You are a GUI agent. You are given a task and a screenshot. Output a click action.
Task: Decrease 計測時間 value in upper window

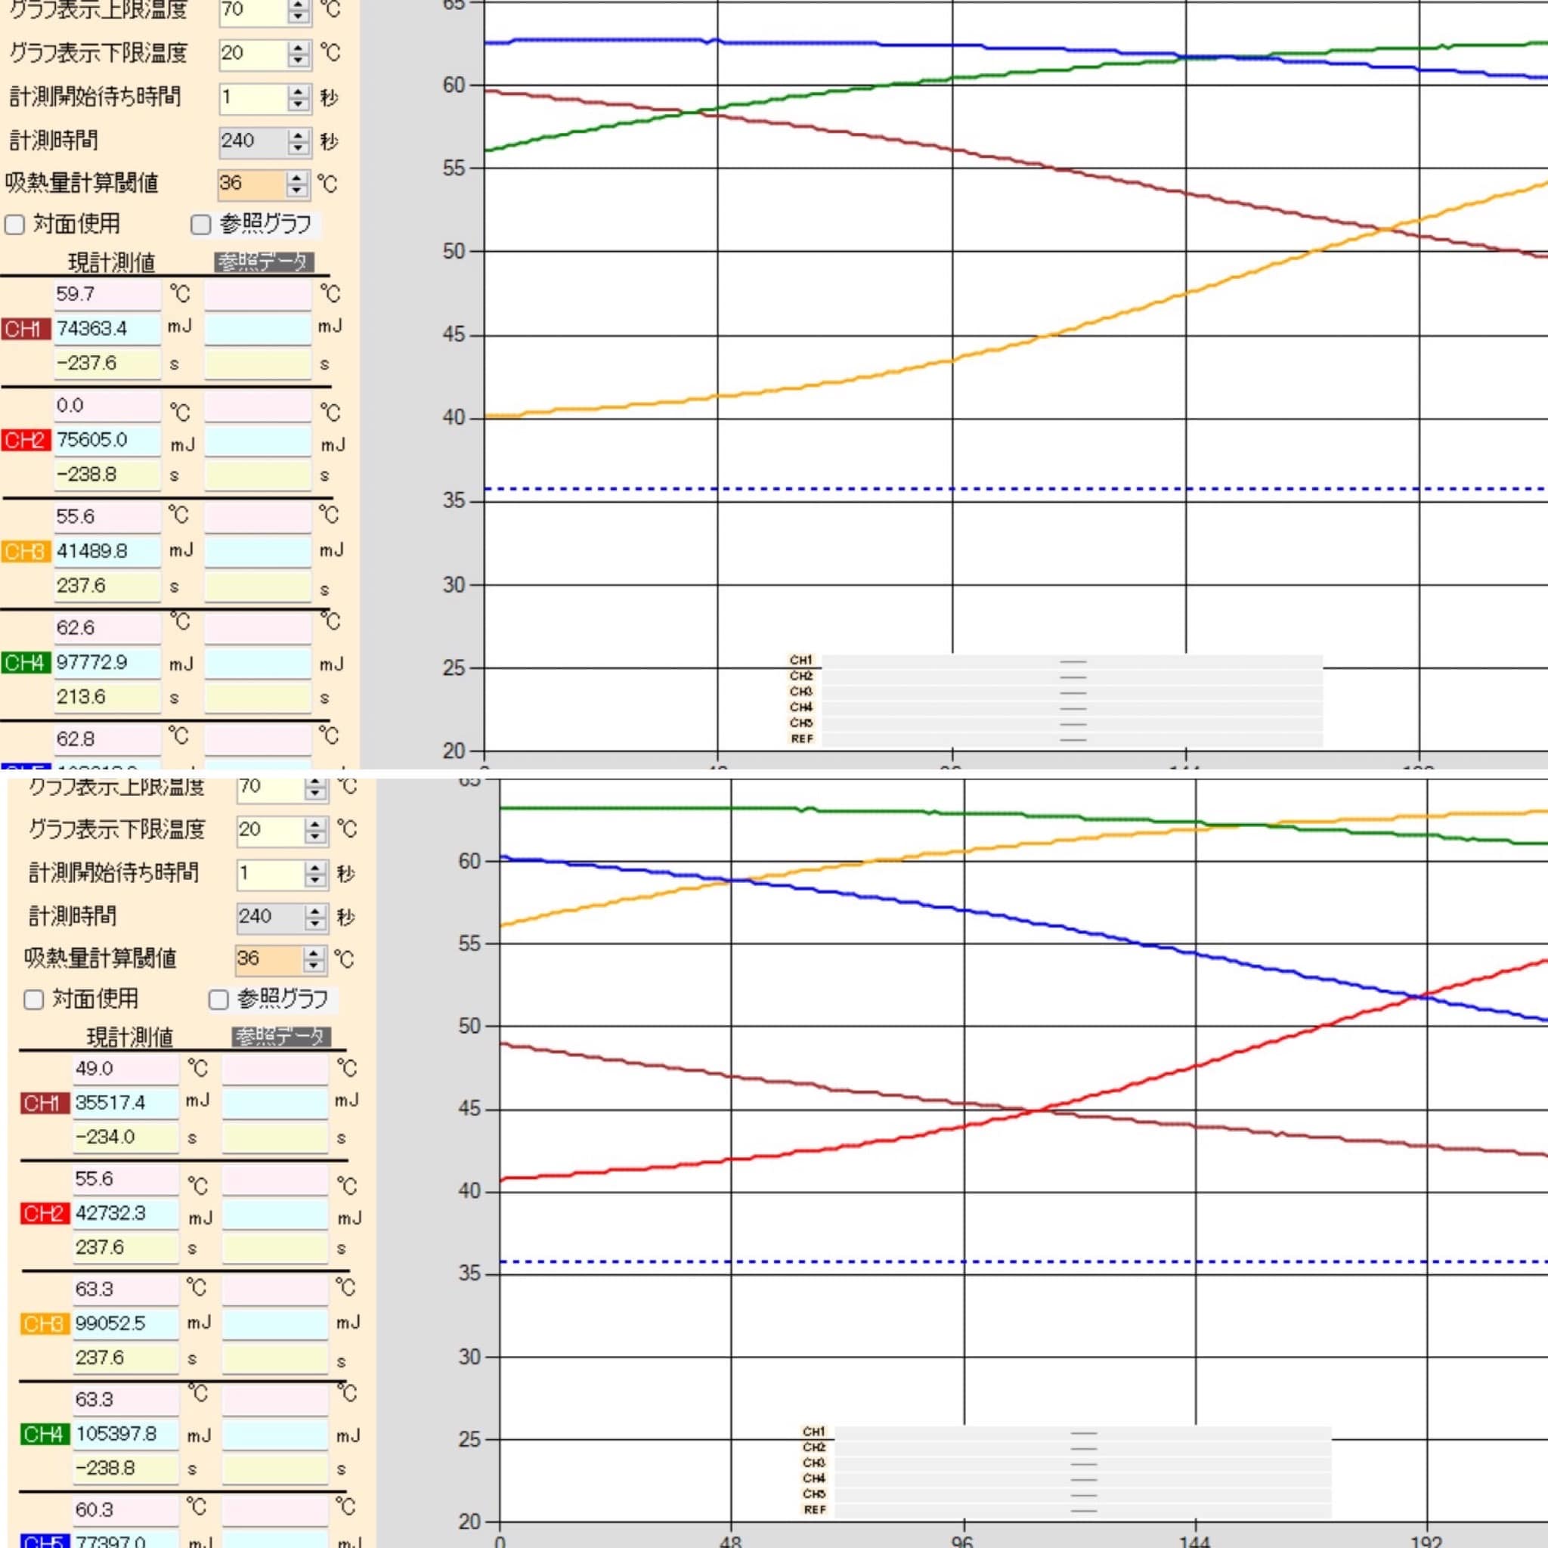[x=298, y=149]
